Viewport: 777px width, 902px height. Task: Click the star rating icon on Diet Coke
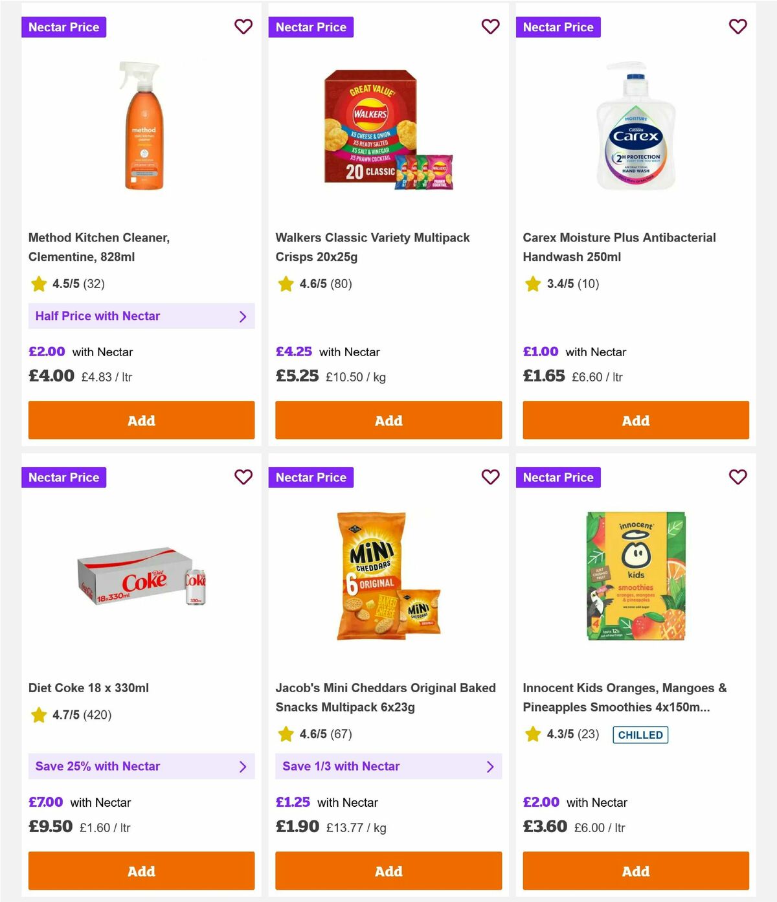(x=37, y=715)
